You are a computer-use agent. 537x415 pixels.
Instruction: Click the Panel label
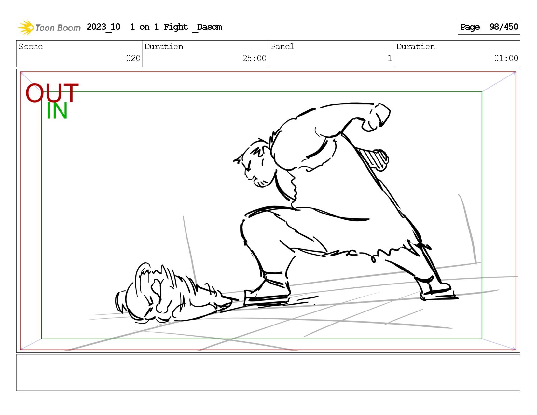pyautogui.click(x=282, y=47)
